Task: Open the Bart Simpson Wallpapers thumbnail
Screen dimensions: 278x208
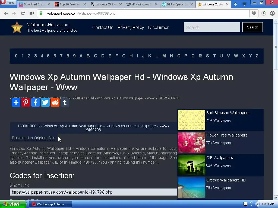Action: (191, 120)
